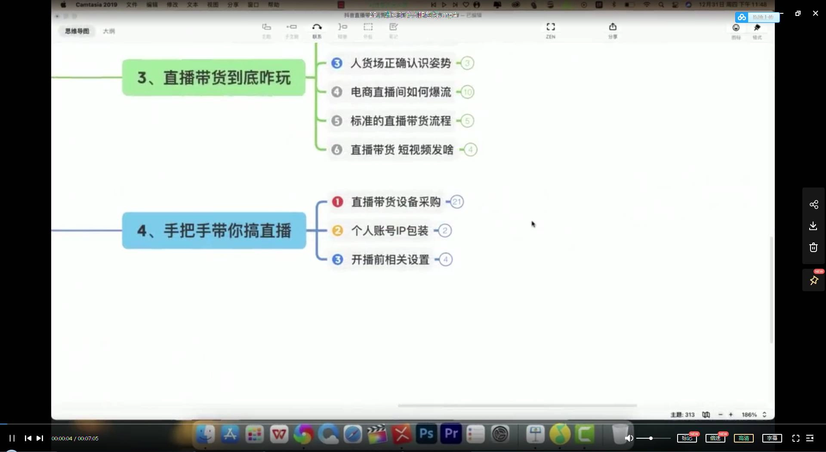The height and width of the screenshot is (452, 826).
Task: Open the 分享 share icon in the toolbar
Action: coord(613,30)
